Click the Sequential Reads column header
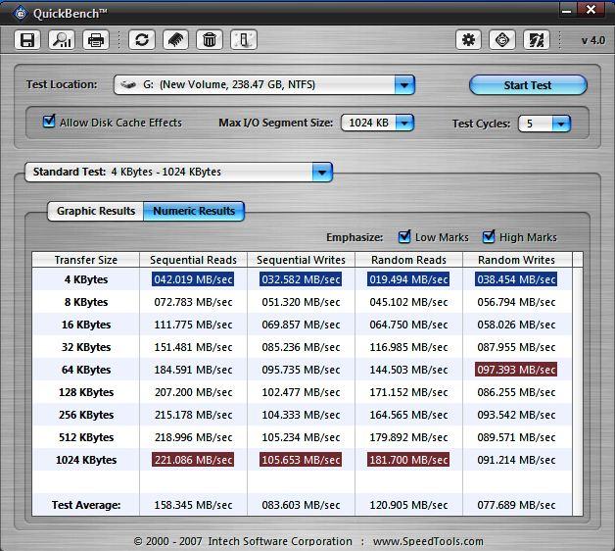The image size is (615, 551). click(x=193, y=260)
